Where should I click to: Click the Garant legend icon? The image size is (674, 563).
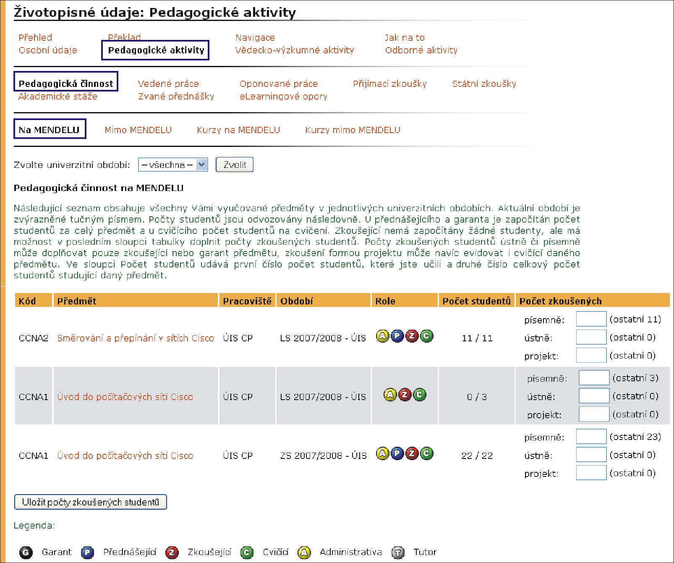(x=26, y=553)
